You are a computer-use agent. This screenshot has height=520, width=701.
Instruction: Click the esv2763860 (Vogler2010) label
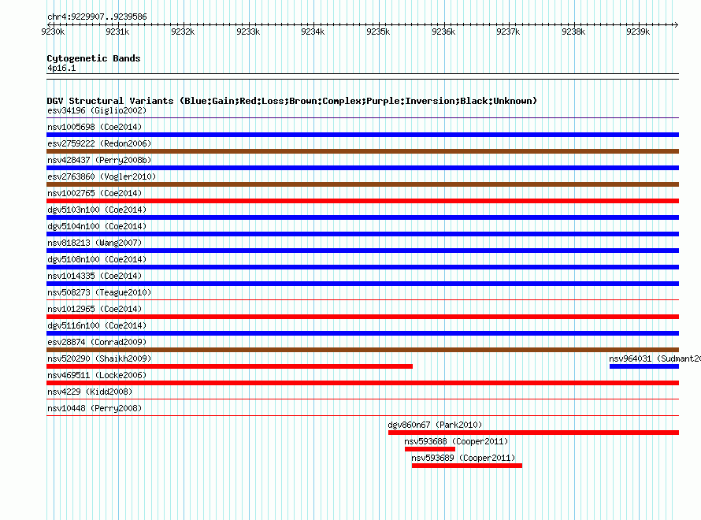102,176
